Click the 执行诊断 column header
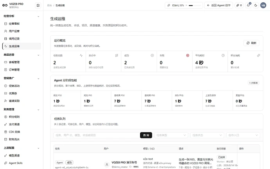Screen dimensions: 270x169 pyautogui.click(x=221, y=149)
